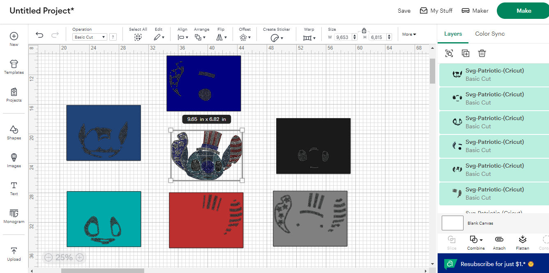Click Slice at bottom of Layers panel
The width and height of the screenshot is (549, 273).
[452, 242]
